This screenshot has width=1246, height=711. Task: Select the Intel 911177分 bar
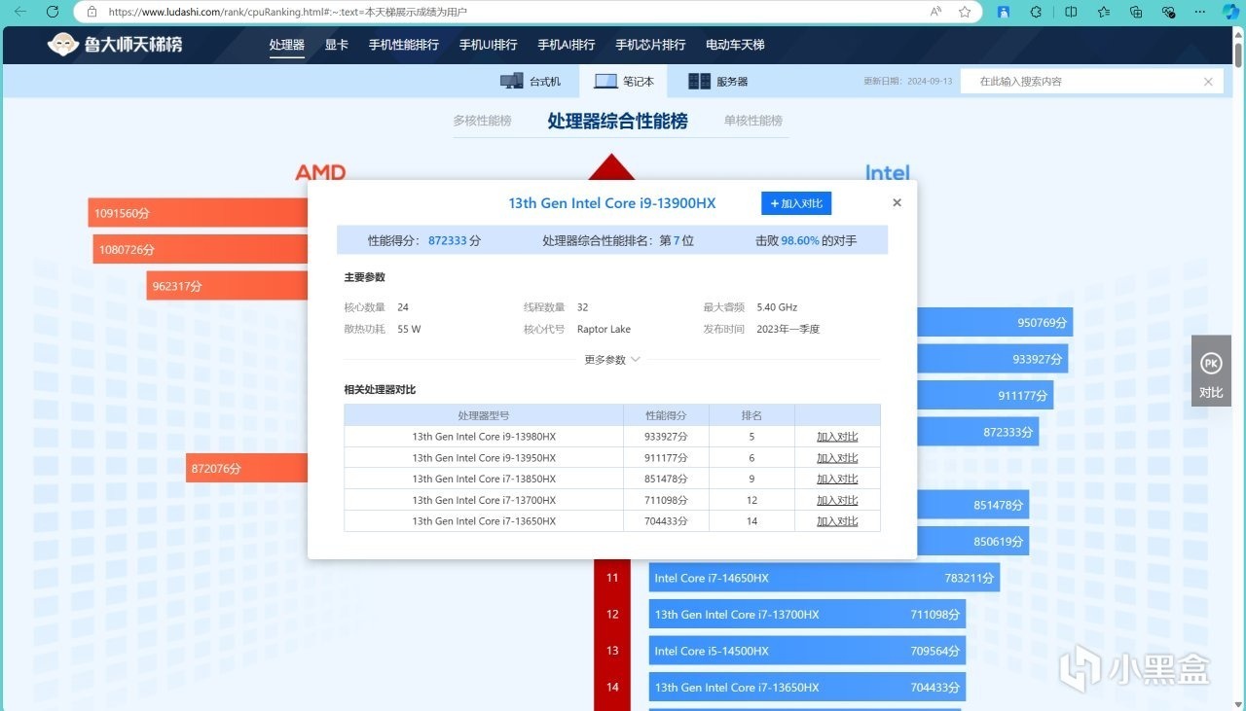point(984,395)
